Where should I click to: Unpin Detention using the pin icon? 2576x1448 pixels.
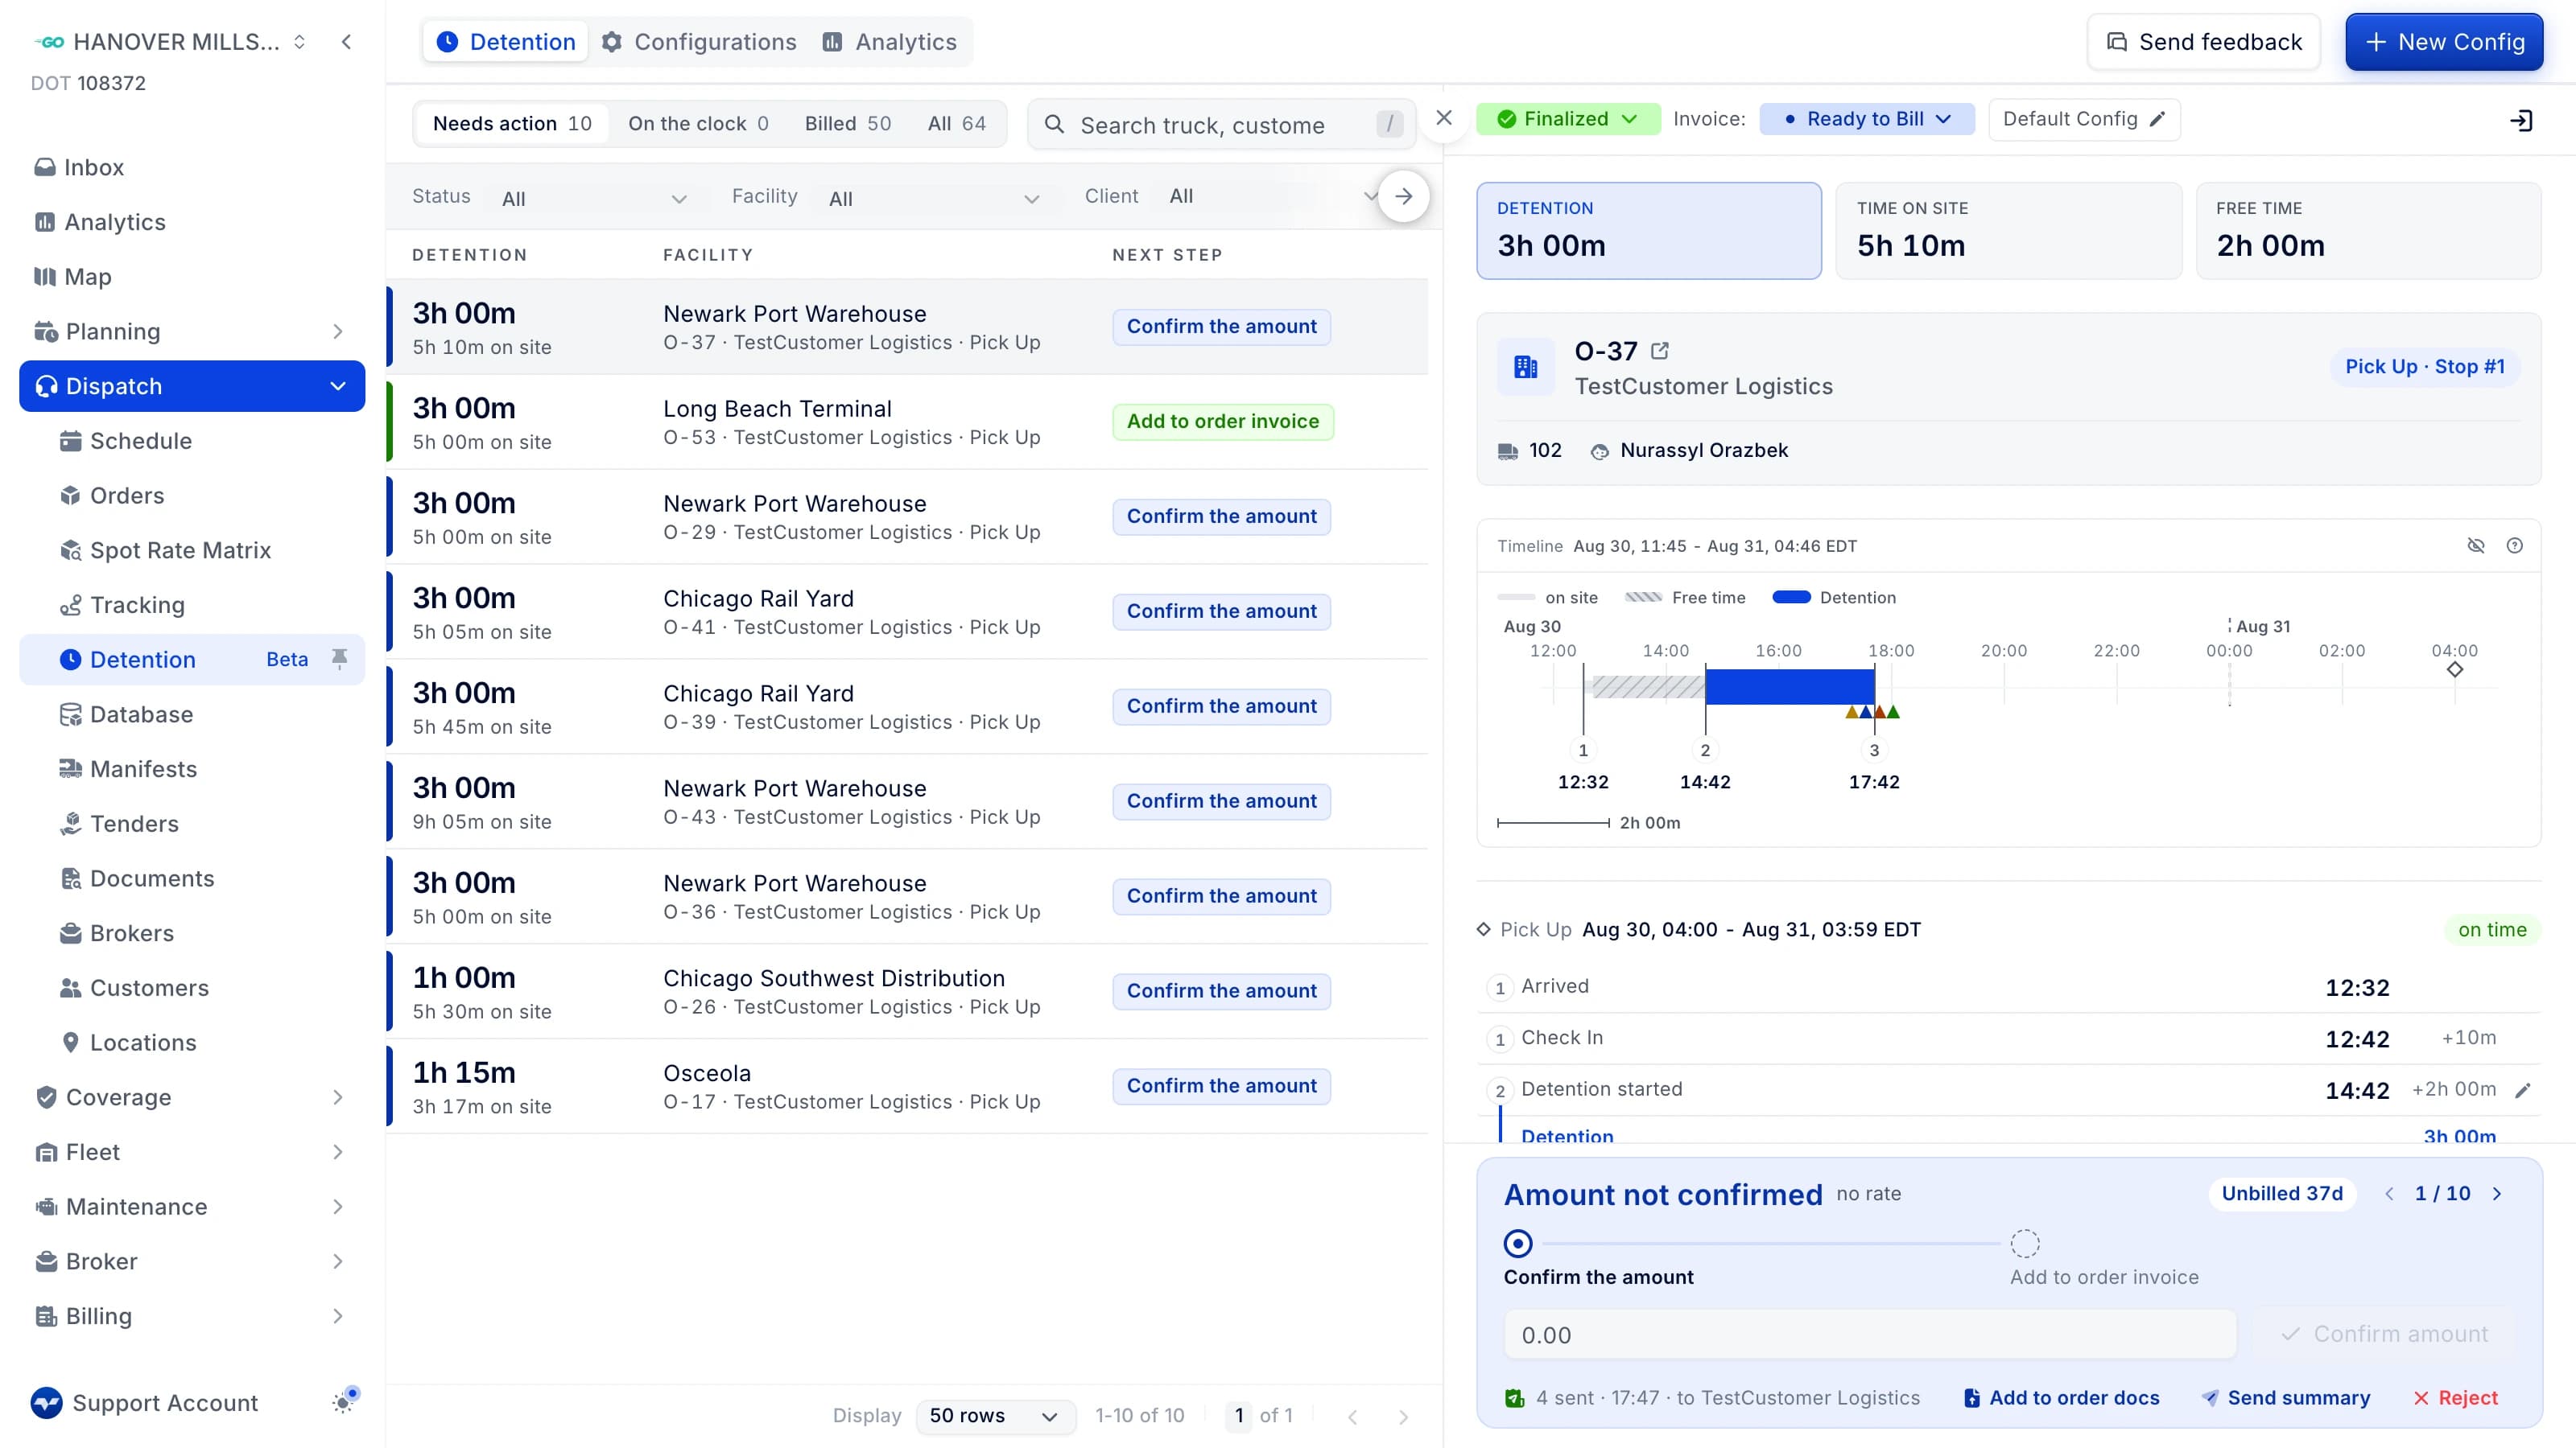pos(340,659)
